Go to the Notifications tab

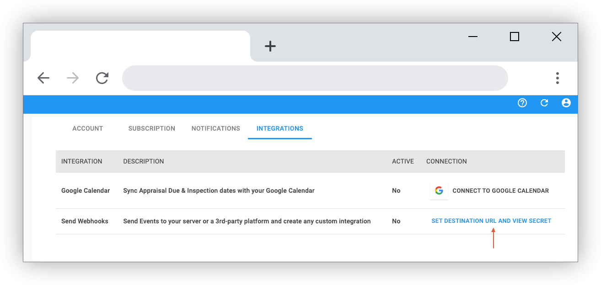pyautogui.click(x=216, y=128)
